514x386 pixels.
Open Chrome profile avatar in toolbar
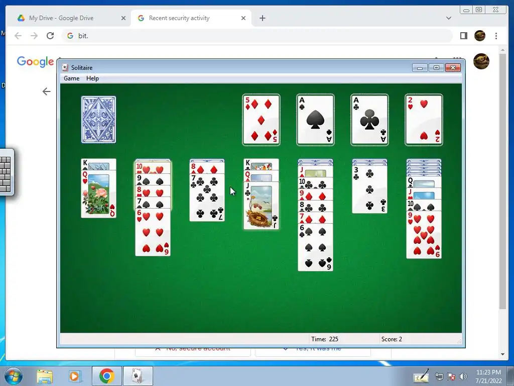(479, 36)
